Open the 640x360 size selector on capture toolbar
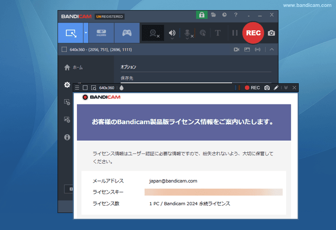336x230 pixels. (106, 88)
